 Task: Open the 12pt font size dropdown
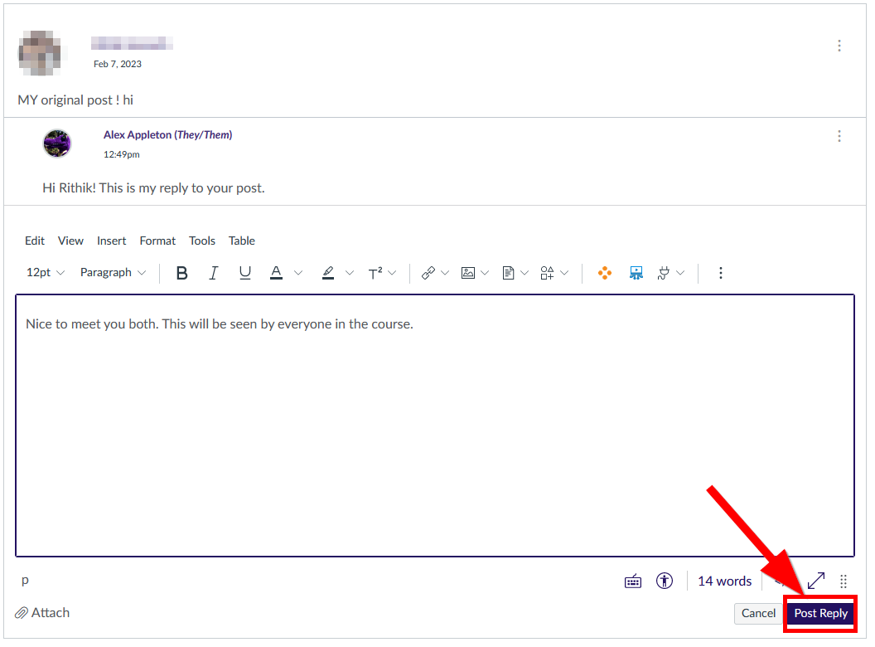click(46, 273)
